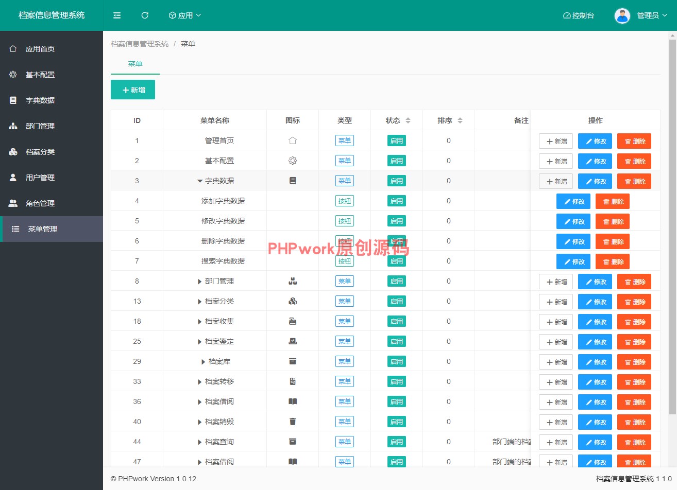The image size is (677, 490).
Task: Open 字典数据 in sidebar
Action: click(52, 100)
